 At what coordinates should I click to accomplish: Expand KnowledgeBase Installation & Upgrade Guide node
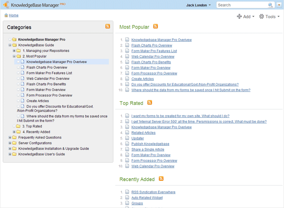(x=10, y=149)
